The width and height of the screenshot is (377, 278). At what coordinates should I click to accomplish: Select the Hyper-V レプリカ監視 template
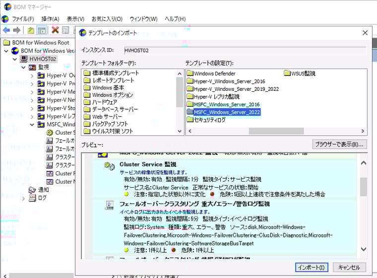point(213,97)
